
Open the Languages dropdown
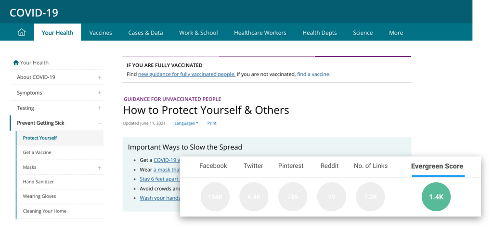click(x=186, y=123)
